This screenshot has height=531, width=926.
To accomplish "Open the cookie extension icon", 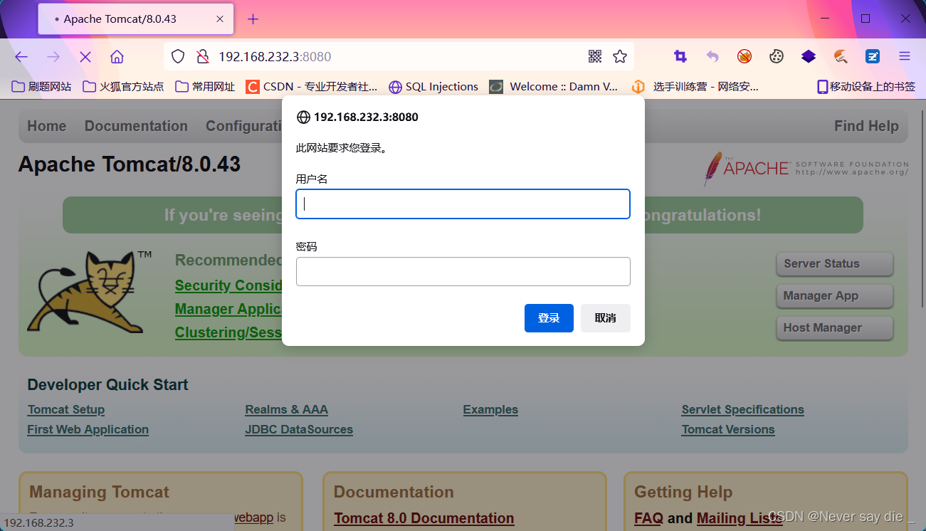I will coord(777,56).
